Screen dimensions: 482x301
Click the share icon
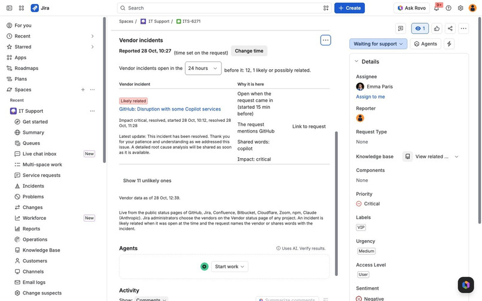[x=450, y=29]
